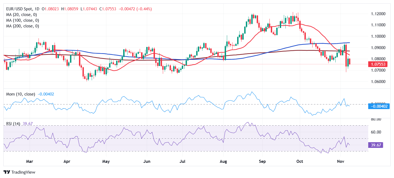The height and width of the screenshot is (178, 394).
Task: Click the Aug label on time axis
Action: coord(223,161)
